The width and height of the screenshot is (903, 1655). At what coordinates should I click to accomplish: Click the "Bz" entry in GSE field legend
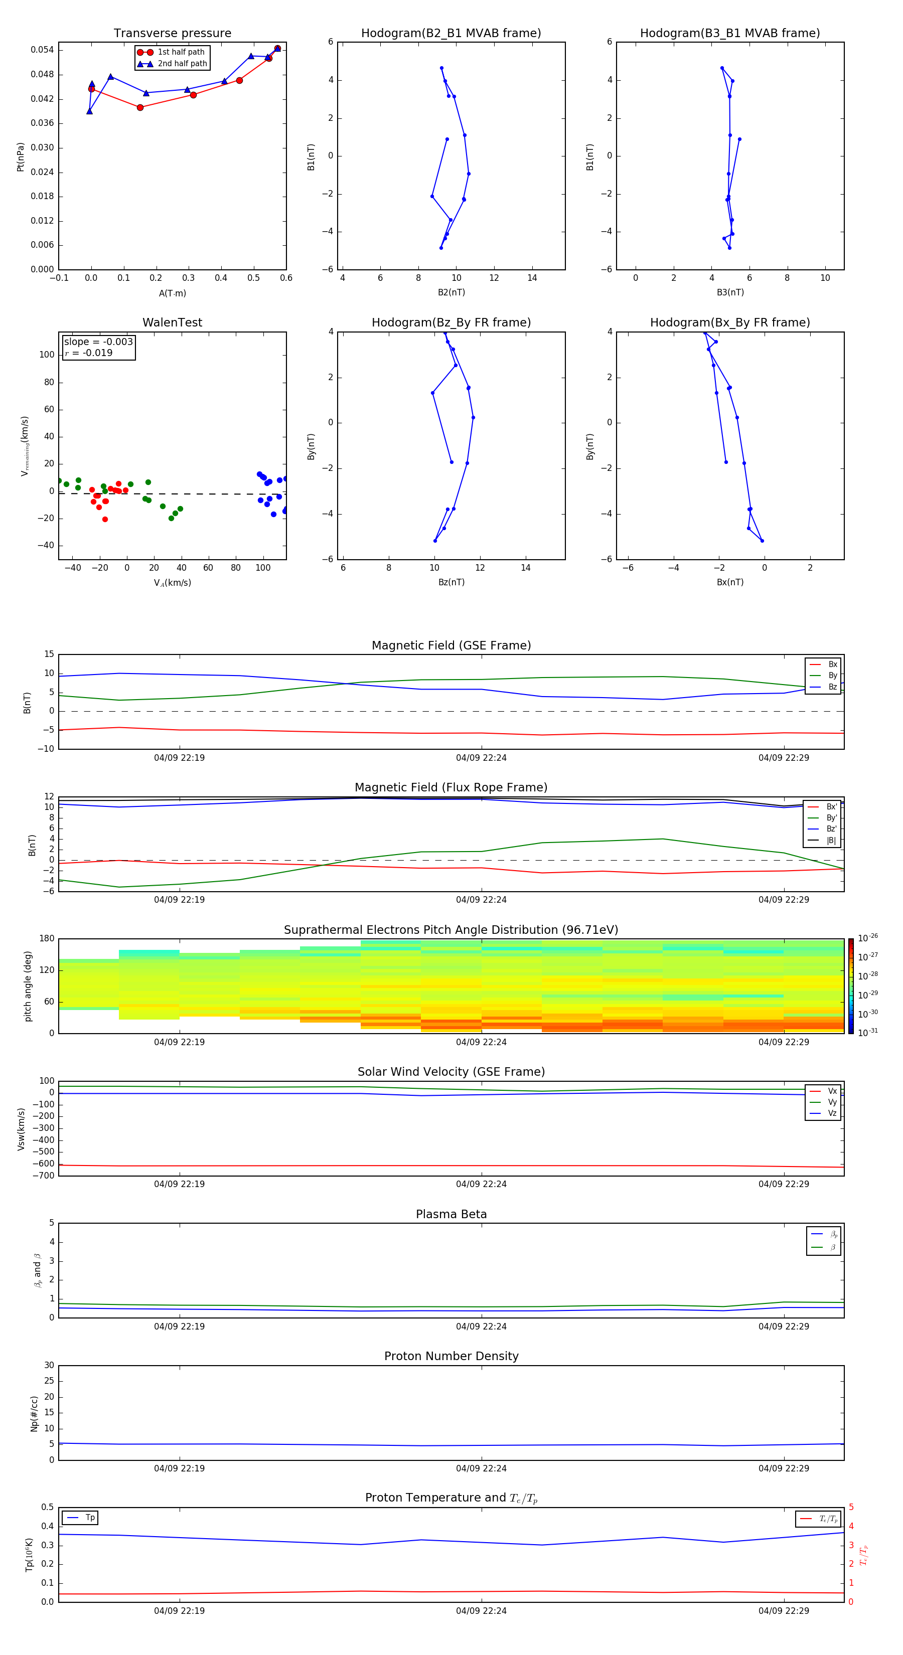coord(824,687)
